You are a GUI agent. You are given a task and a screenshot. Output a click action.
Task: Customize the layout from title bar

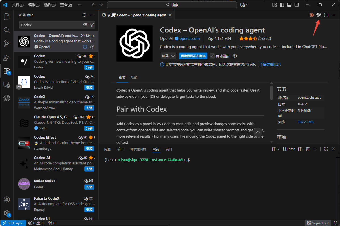click(274, 5)
